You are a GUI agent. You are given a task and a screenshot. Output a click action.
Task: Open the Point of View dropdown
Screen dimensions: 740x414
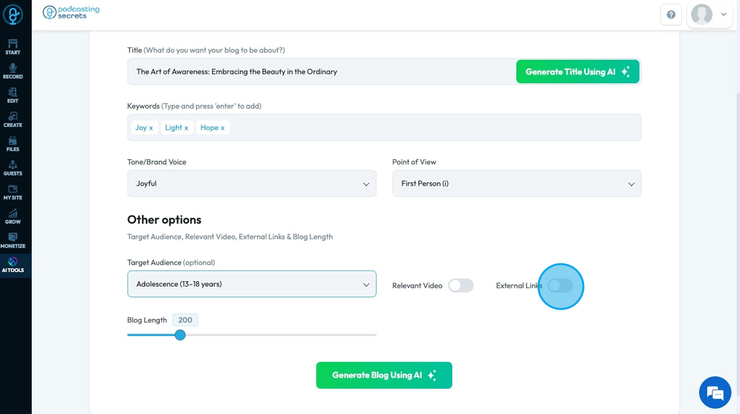517,184
